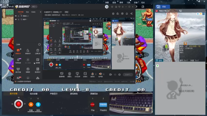Screen dimensions: 207x116
Task: Select 摄像头 2 source row
Action: (x=28, y=16)
